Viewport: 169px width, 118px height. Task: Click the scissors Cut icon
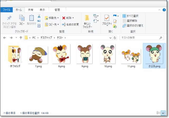(x=39, y=16)
